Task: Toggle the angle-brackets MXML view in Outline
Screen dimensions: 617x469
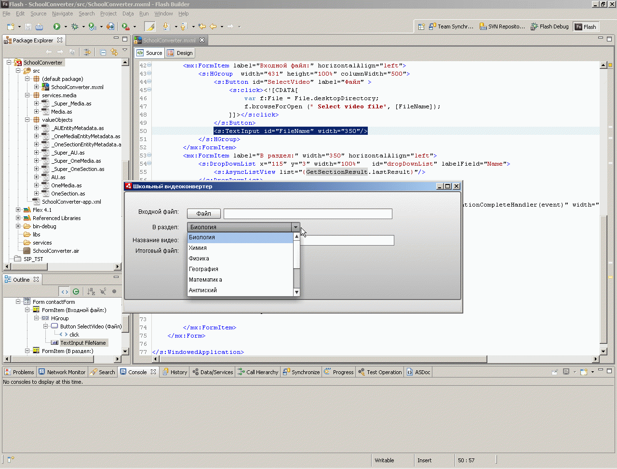Action: pyautogui.click(x=65, y=291)
